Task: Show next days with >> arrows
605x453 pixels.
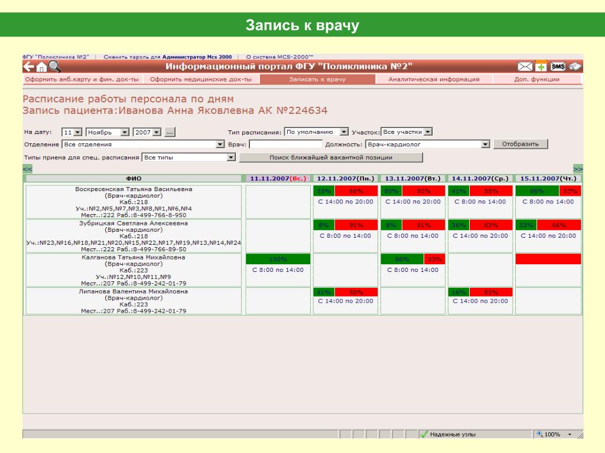Action: pyautogui.click(x=578, y=169)
